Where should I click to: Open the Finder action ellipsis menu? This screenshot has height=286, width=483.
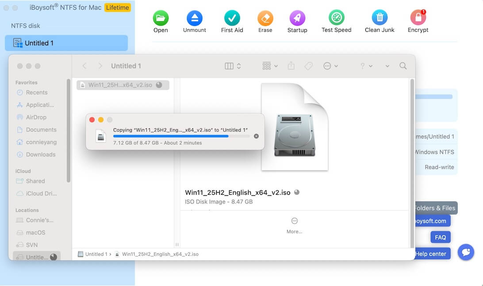point(330,66)
